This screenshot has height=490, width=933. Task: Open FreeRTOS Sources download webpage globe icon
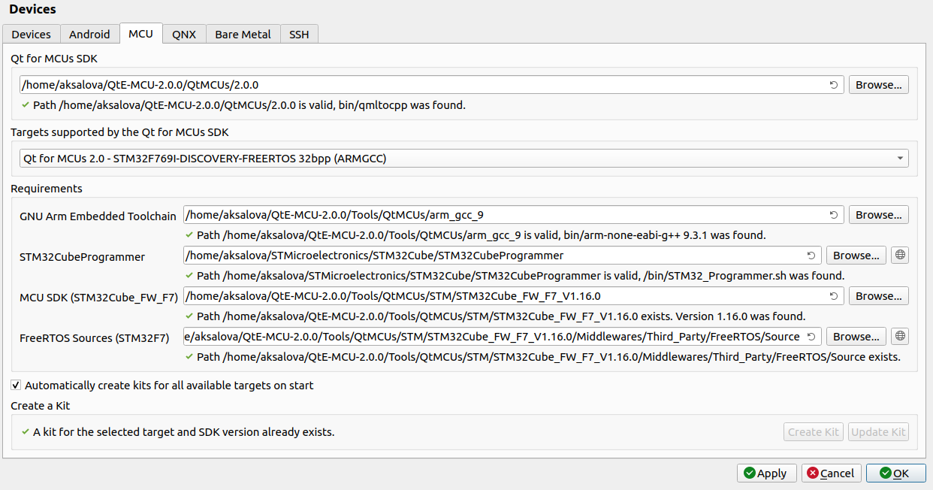pos(901,337)
